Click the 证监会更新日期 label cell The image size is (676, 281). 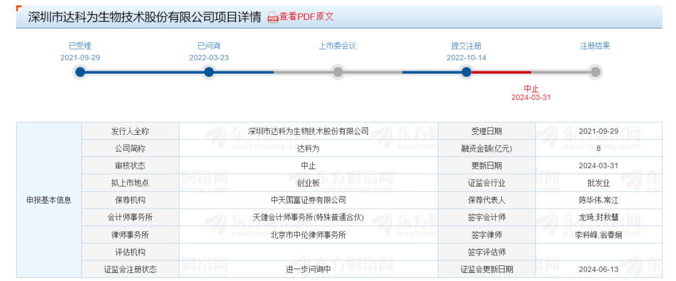[487, 269]
